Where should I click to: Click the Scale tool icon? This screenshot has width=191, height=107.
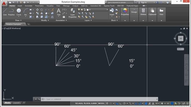point(42,17)
